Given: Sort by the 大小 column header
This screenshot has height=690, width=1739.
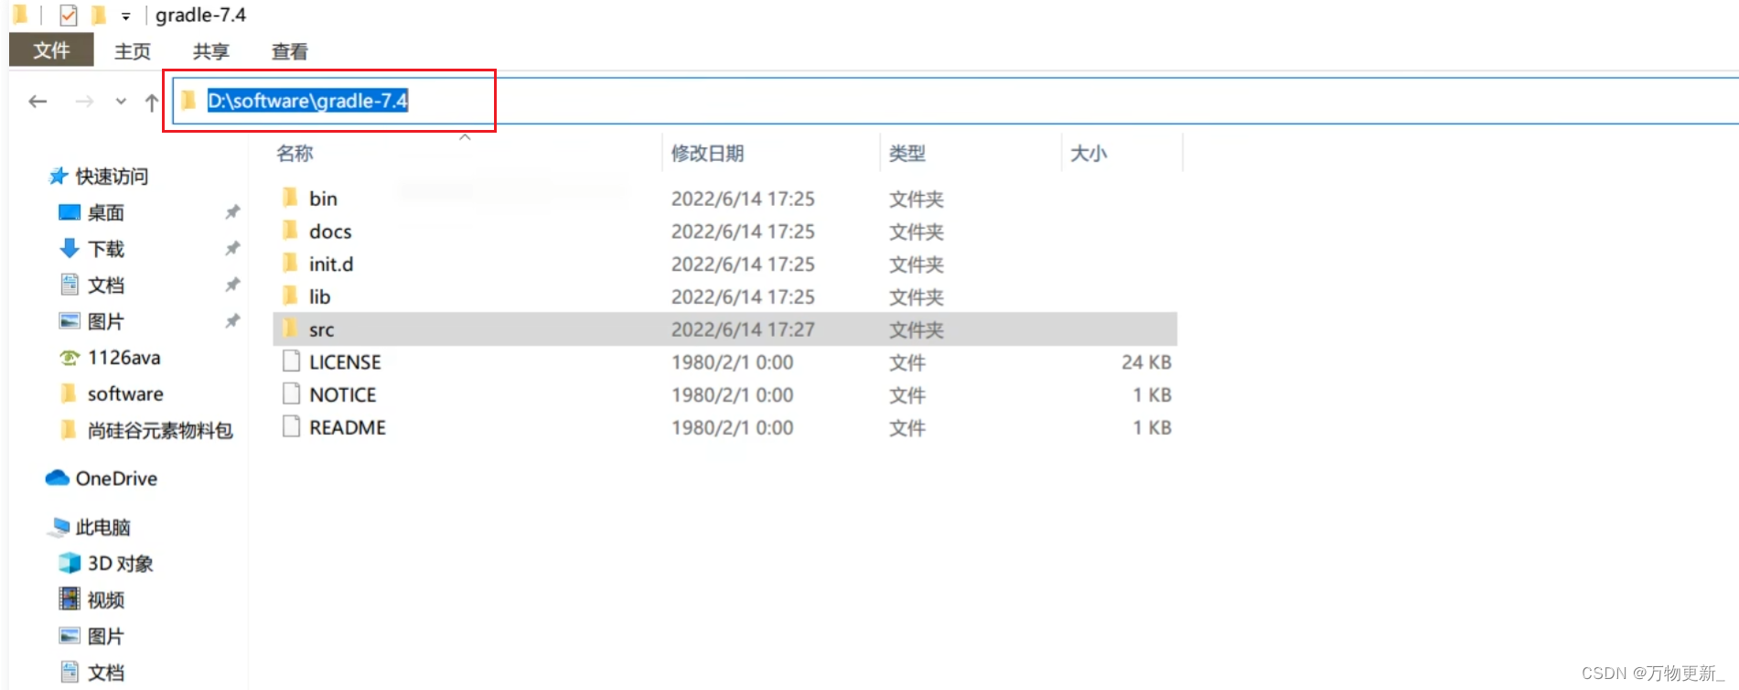Looking at the screenshot, I should [1089, 153].
